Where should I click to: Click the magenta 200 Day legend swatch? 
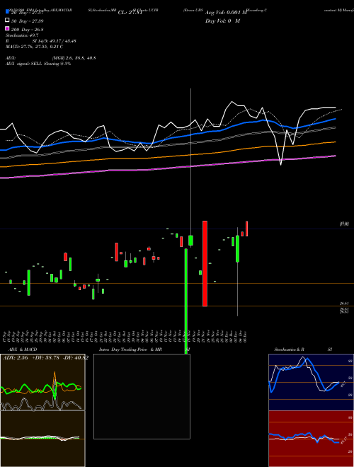pyautogui.click(x=7, y=29)
